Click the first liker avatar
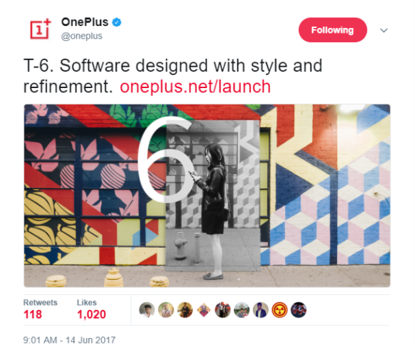The height and width of the screenshot is (349, 415). pyautogui.click(x=147, y=310)
